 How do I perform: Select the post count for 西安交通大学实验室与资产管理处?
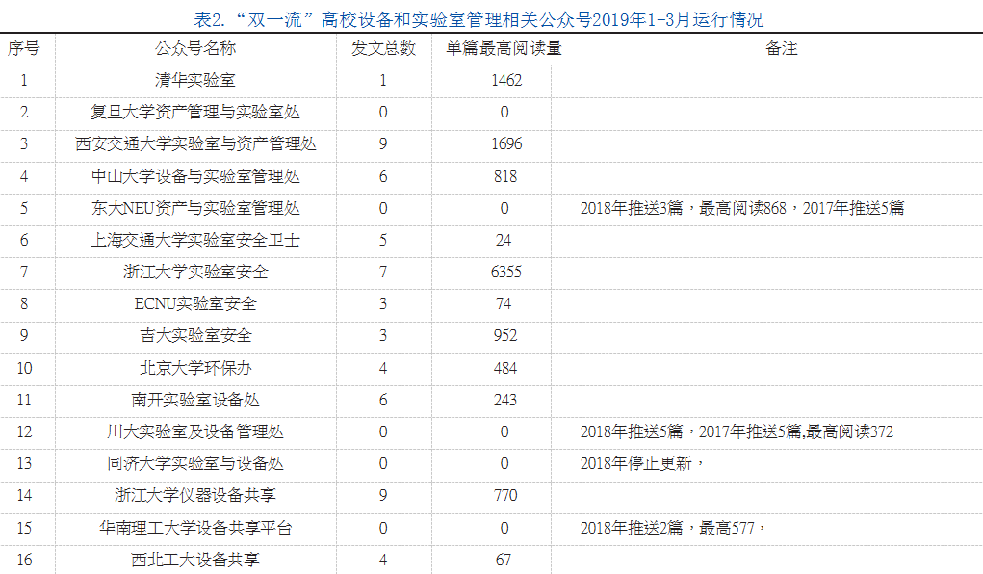pyautogui.click(x=383, y=143)
